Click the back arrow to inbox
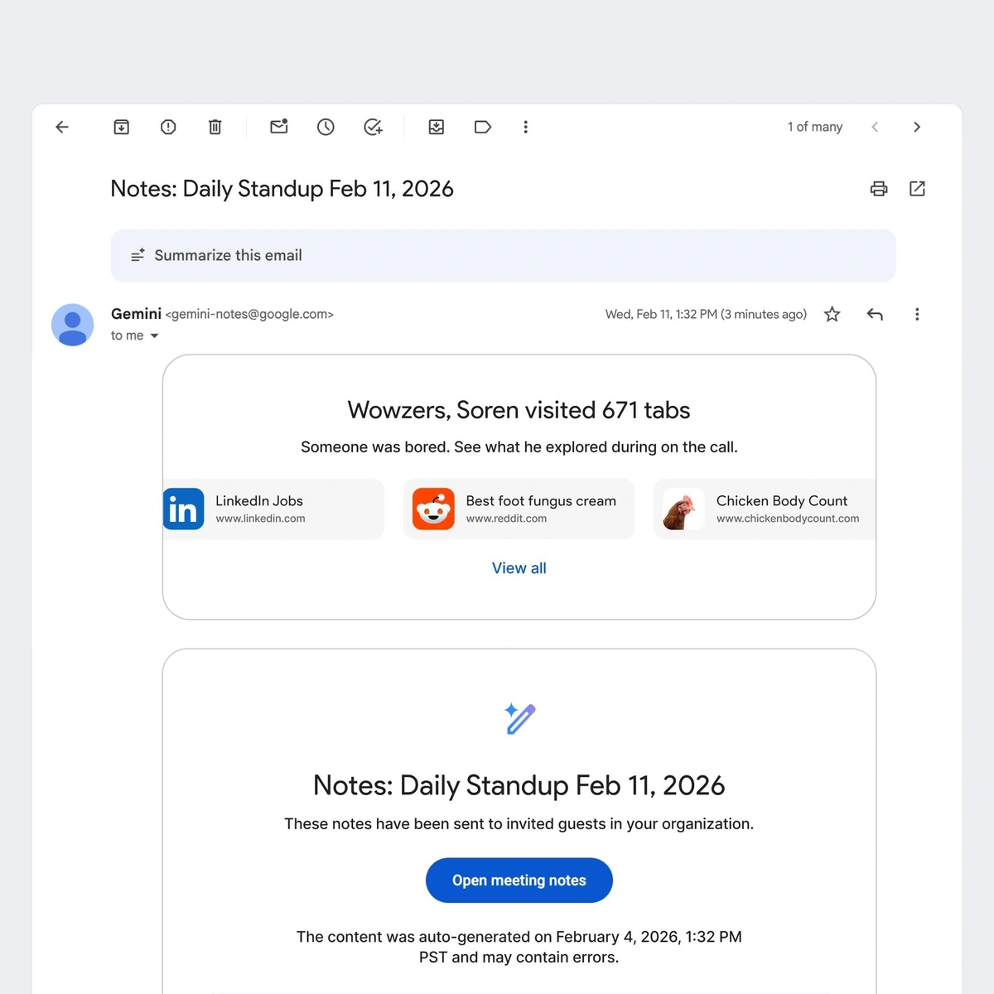Screen dimensions: 994x994 [x=62, y=127]
